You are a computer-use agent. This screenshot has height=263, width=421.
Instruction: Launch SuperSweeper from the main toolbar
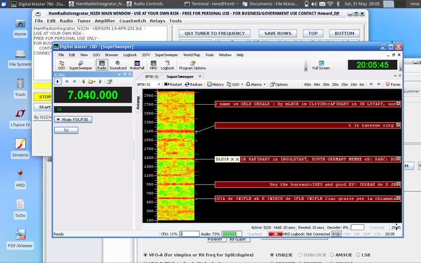point(81,65)
